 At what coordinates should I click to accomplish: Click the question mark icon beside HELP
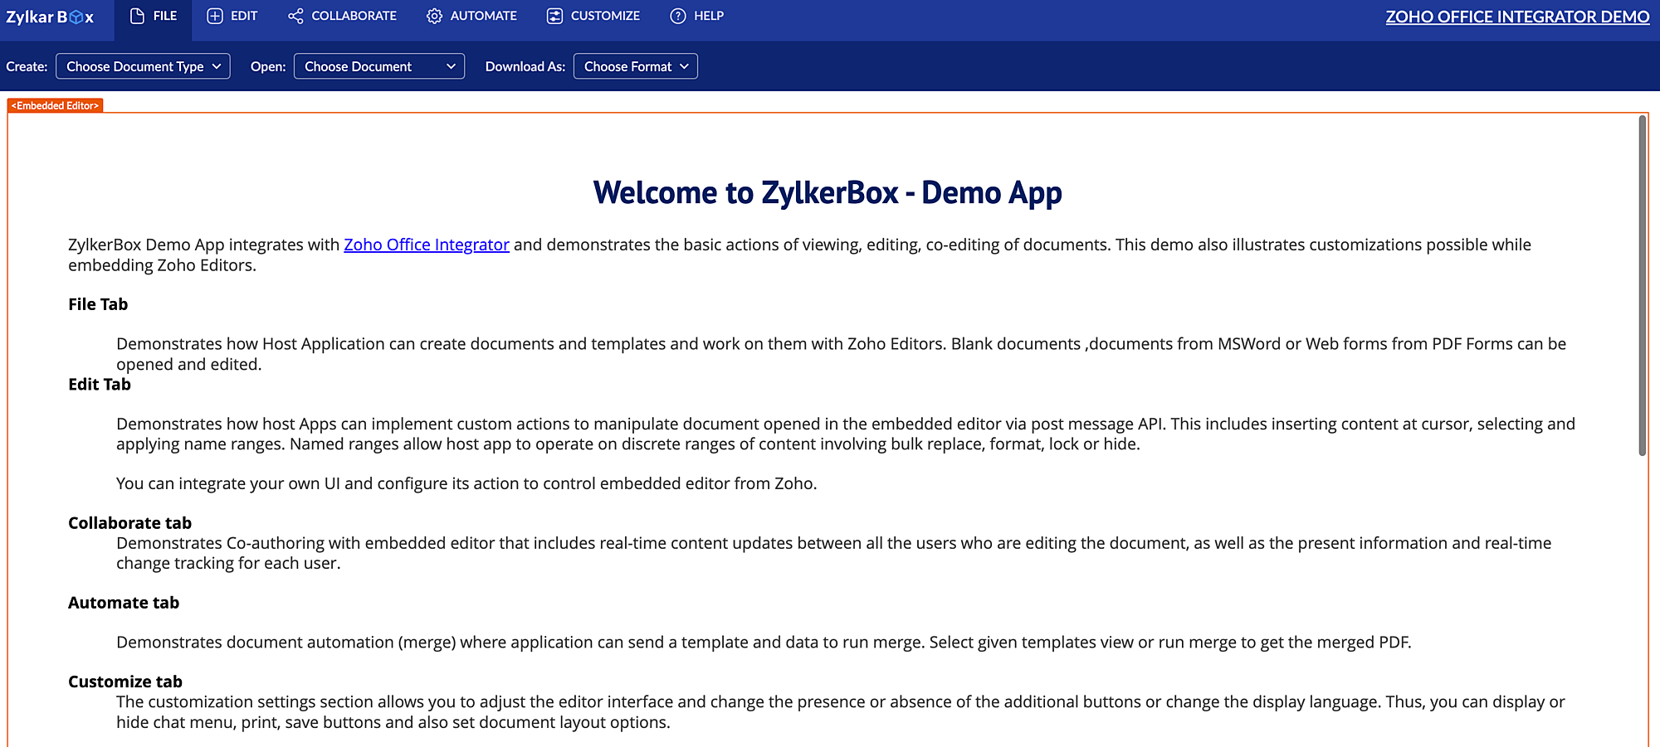tap(678, 16)
